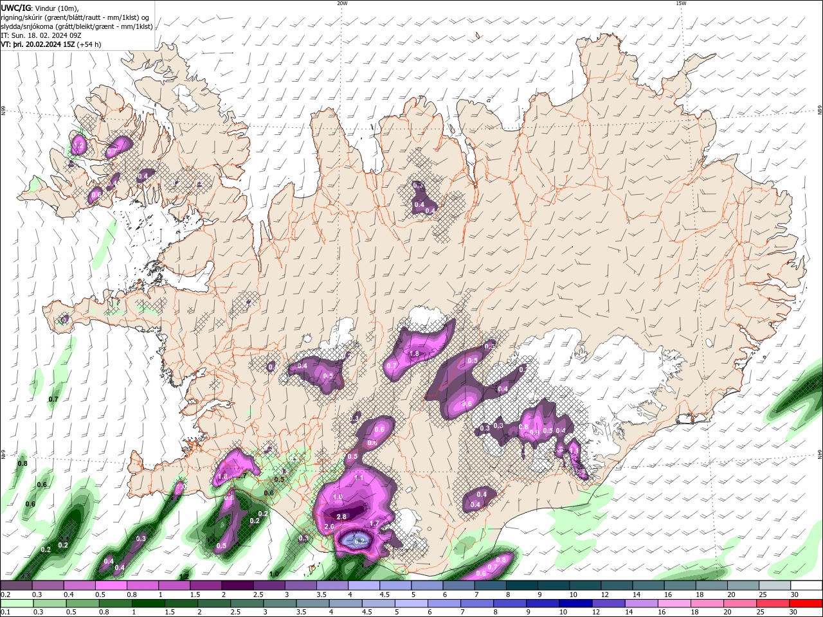823x617 pixels.
Task: Select the pale green 0.1 swatch in rain scale
Action: [x=17, y=604]
